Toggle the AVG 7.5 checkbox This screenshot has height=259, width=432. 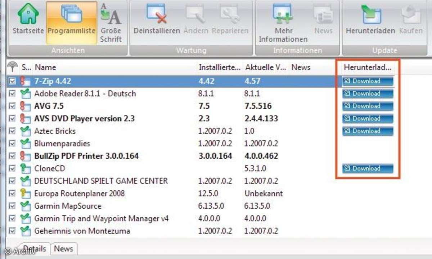click(x=12, y=106)
